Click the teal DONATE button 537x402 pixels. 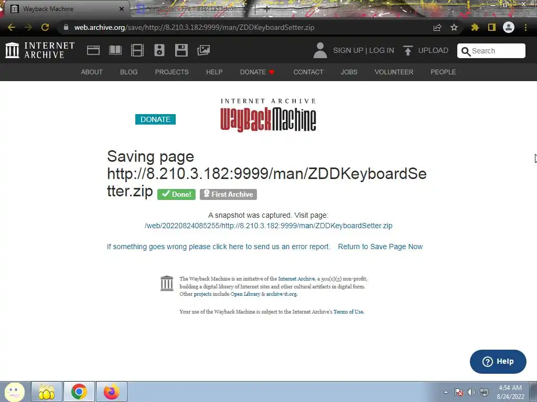coord(155,119)
